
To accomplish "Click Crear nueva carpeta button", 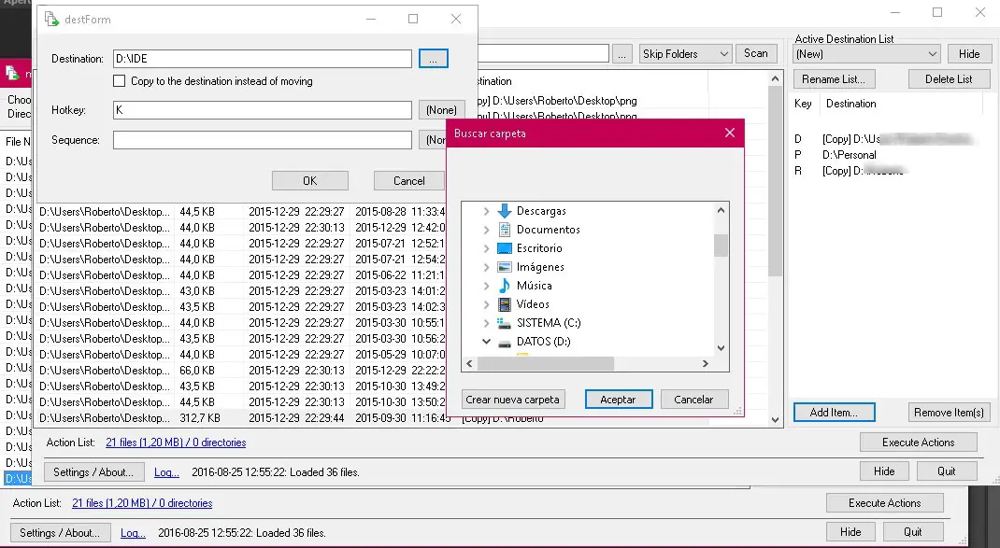I will (x=513, y=400).
